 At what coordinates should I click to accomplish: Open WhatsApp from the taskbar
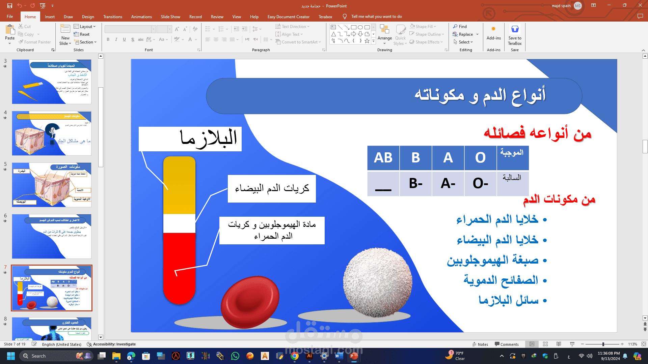(235, 356)
